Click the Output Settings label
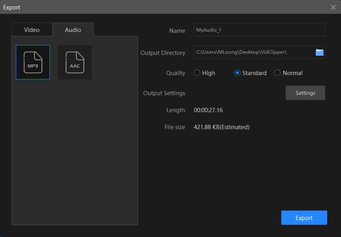 tap(164, 93)
